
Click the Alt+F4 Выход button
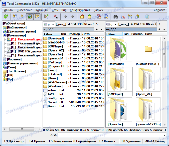(155, 141)
